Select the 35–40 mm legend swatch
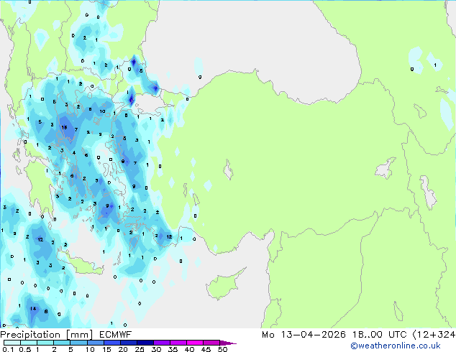Image resolution: width=456 pixels, height=352 pixels. click(178, 343)
